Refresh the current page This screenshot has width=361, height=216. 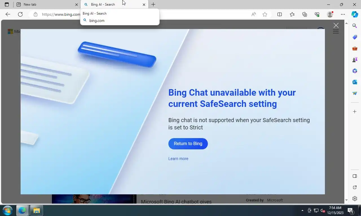[x=20, y=14]
